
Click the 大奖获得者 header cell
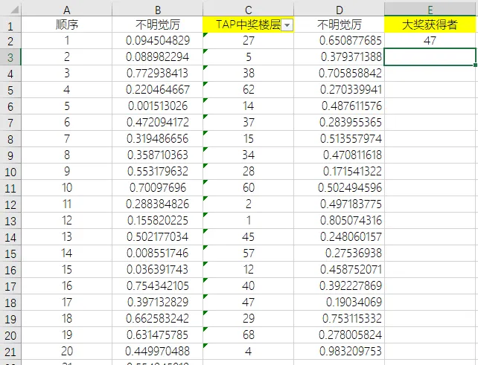[x=430, y=25]
